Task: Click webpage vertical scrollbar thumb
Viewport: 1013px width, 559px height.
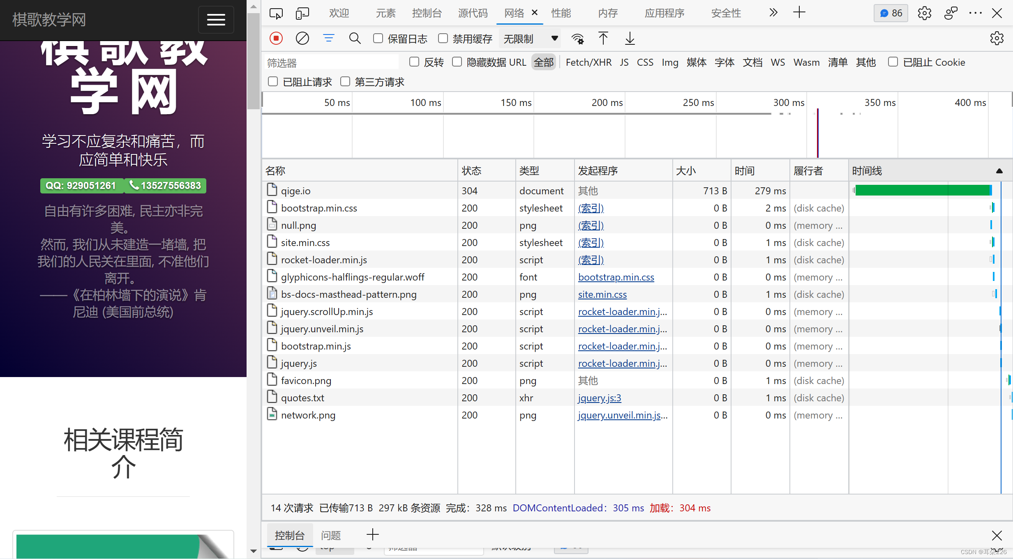Action: pyautogui.click(x=253, y=61)
